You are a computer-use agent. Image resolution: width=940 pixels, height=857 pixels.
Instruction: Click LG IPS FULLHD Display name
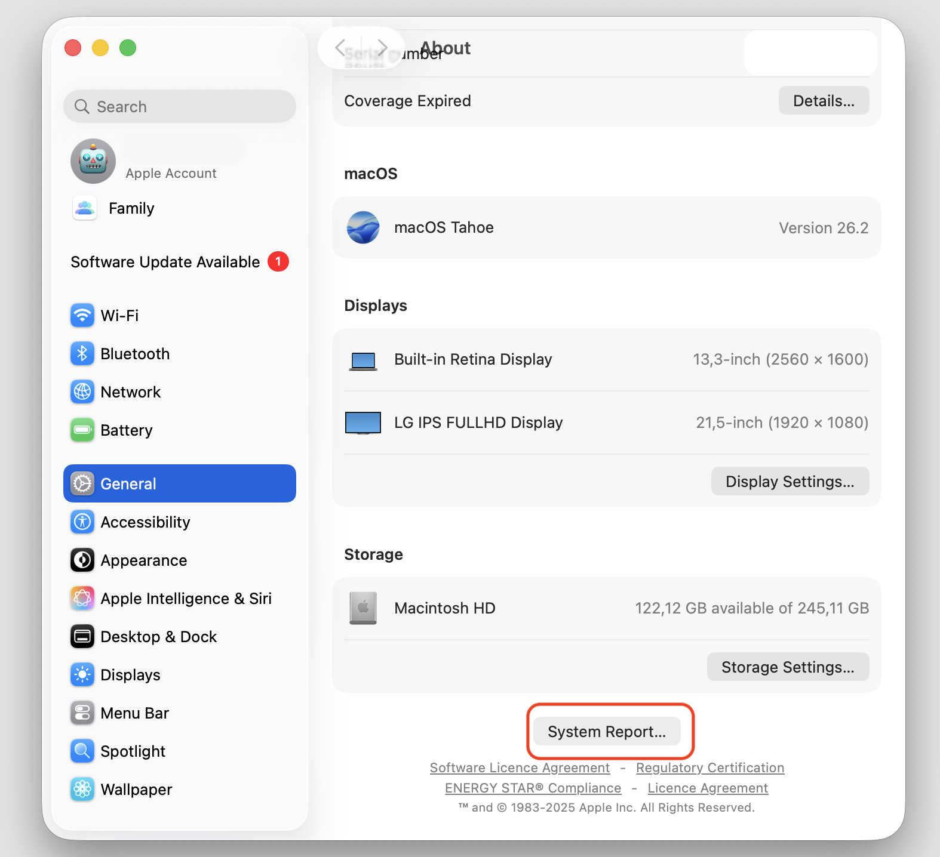tap(478, 423)
